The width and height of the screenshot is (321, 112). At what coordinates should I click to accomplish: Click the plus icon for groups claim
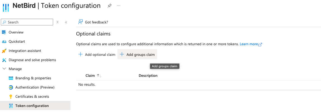coord(122,54)
